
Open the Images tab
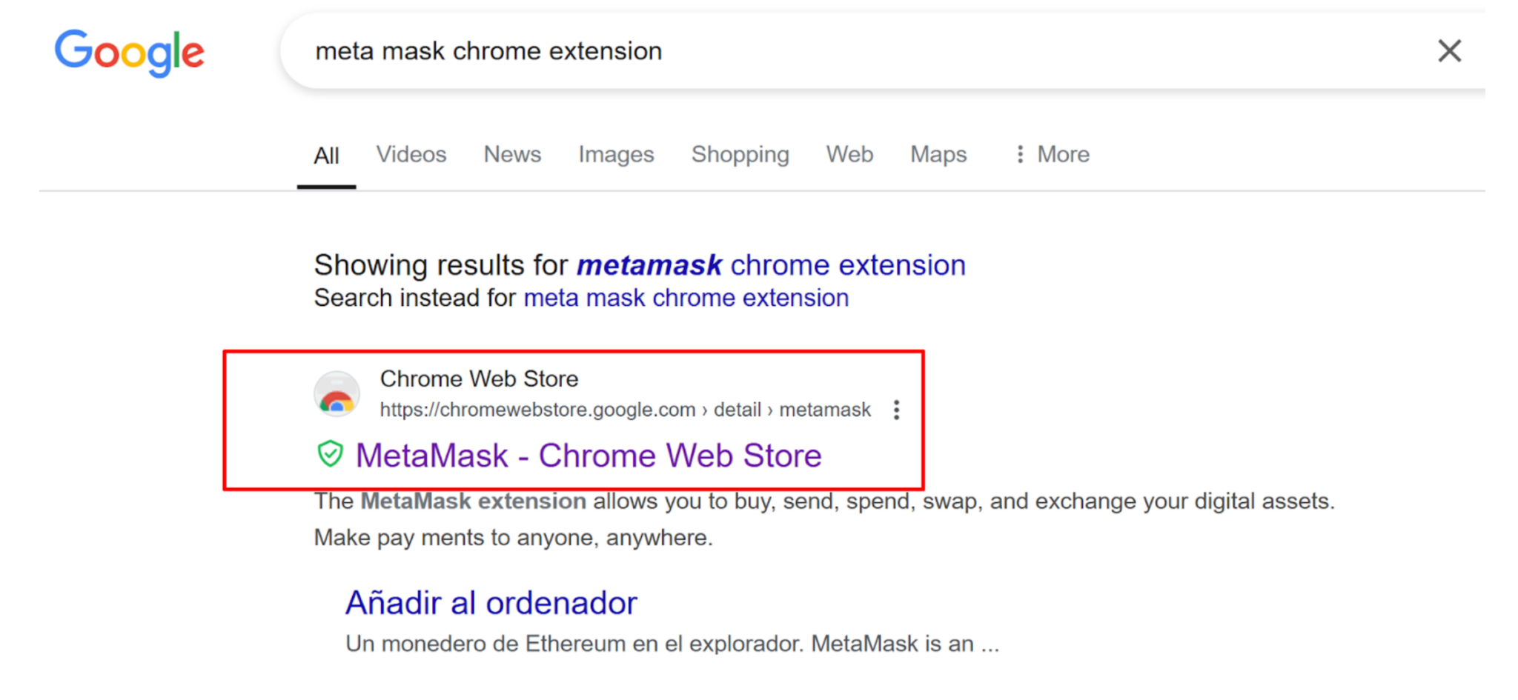point(616,154)
